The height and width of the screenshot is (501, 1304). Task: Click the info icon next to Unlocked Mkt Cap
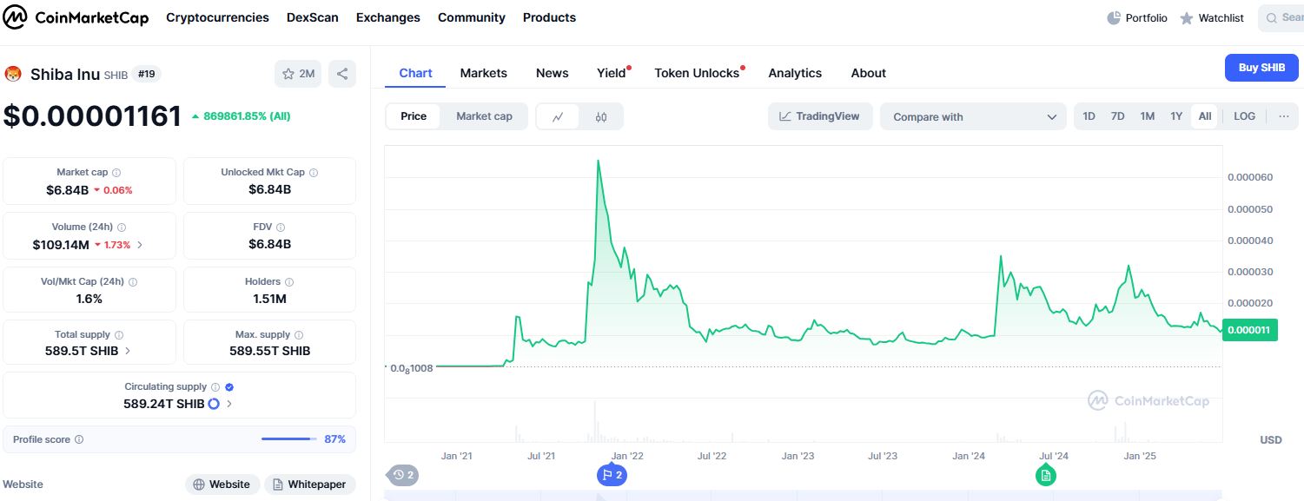click(x=314, y=173)
